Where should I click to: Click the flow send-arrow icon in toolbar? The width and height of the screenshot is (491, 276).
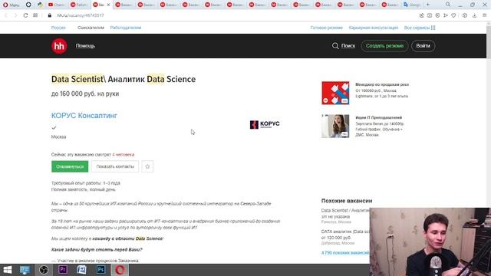pyautogui.click(x=445, y=15)
